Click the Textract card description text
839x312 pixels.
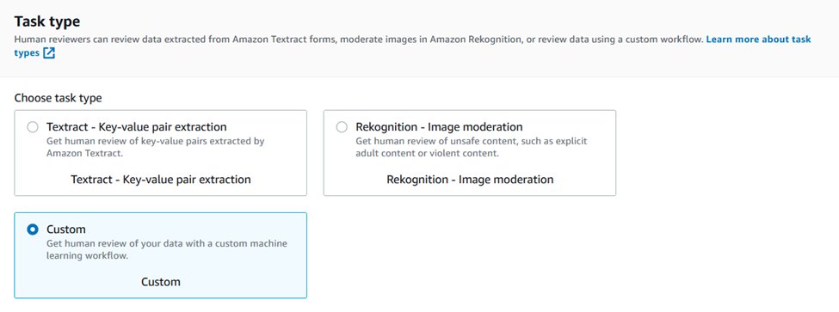pos(155,148)
